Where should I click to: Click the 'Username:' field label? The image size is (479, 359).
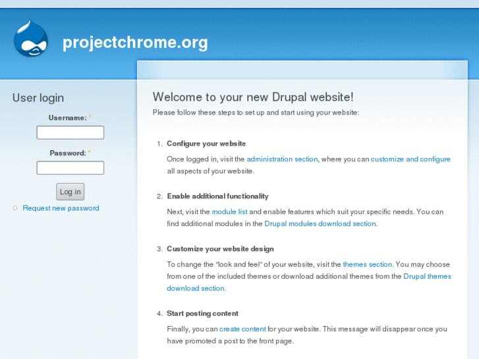pos(68,118)
